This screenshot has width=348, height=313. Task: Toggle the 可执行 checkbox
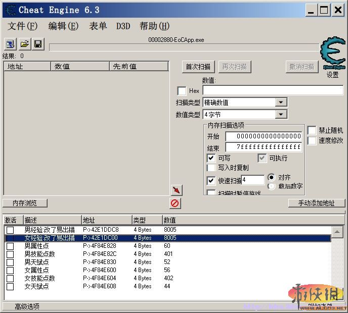point(262,158)
